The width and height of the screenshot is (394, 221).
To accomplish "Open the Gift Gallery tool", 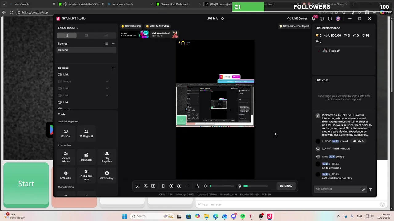I will [107, 175].
